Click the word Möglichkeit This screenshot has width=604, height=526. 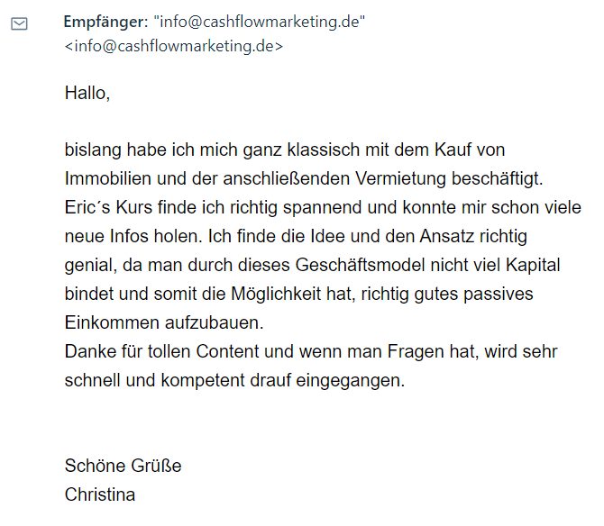click(x=276, y=294)
